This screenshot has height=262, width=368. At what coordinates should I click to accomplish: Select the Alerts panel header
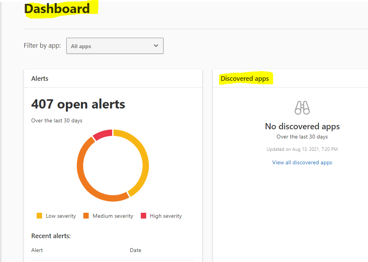(x=40, y=78)
